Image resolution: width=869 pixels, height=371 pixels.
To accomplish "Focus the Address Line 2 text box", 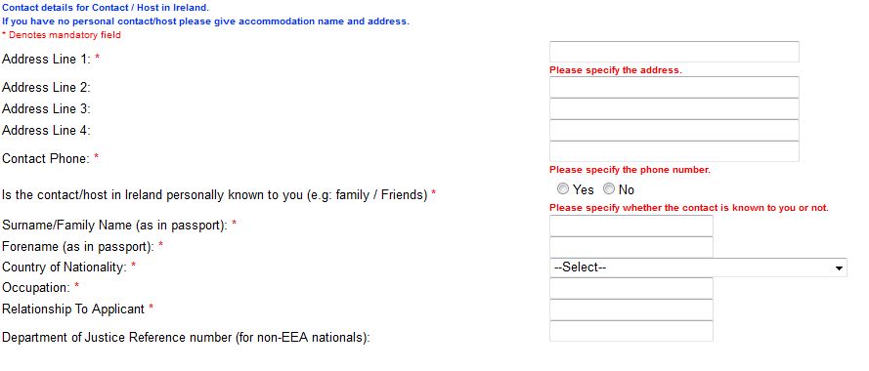I will [x=673, y=87].
